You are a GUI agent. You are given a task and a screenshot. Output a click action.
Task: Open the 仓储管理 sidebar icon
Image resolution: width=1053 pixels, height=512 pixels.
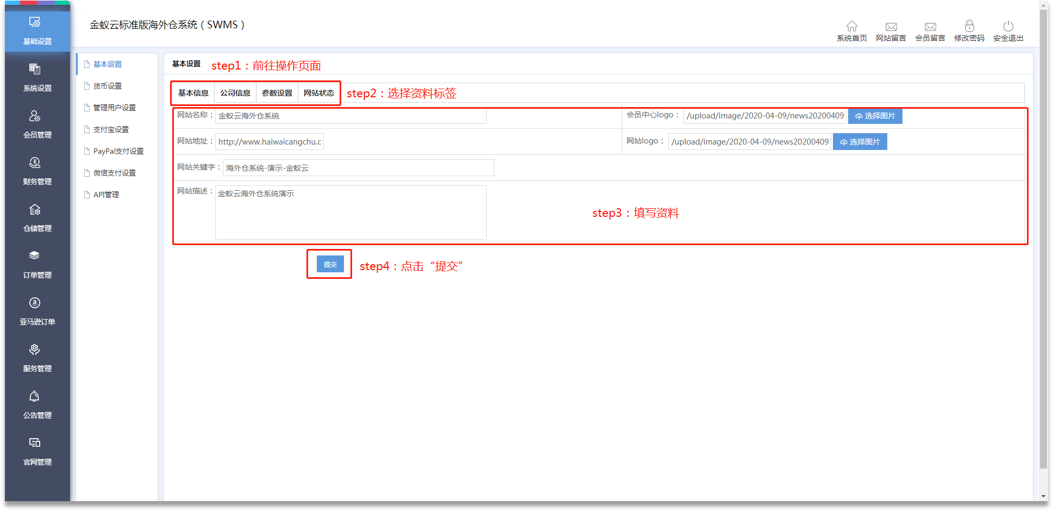coord(35,210)
